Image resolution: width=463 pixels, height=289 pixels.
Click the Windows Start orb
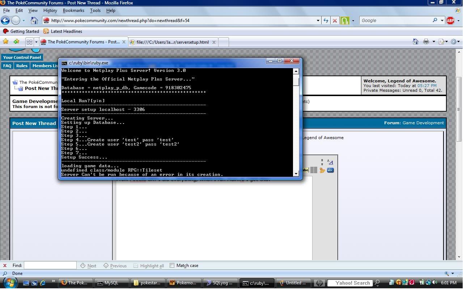[10, 282]
